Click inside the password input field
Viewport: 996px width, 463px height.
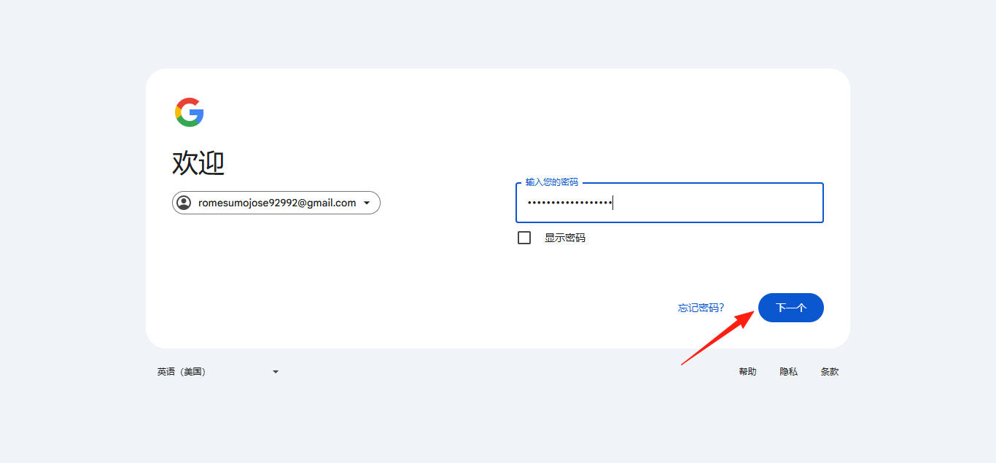point(669,202)
